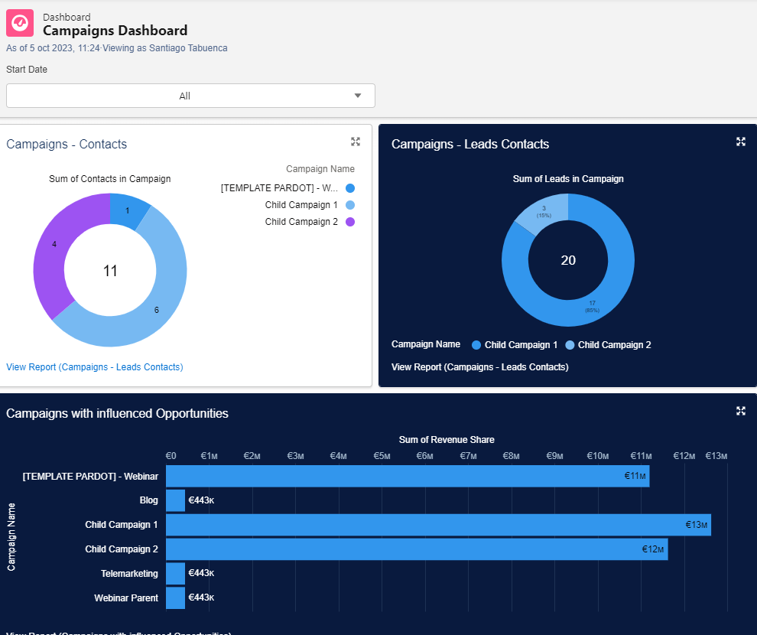Click Child Campaign 2 legend text in Contacts
The width and height of the screenshot is (757, 635).
click(x=301, y=222)
